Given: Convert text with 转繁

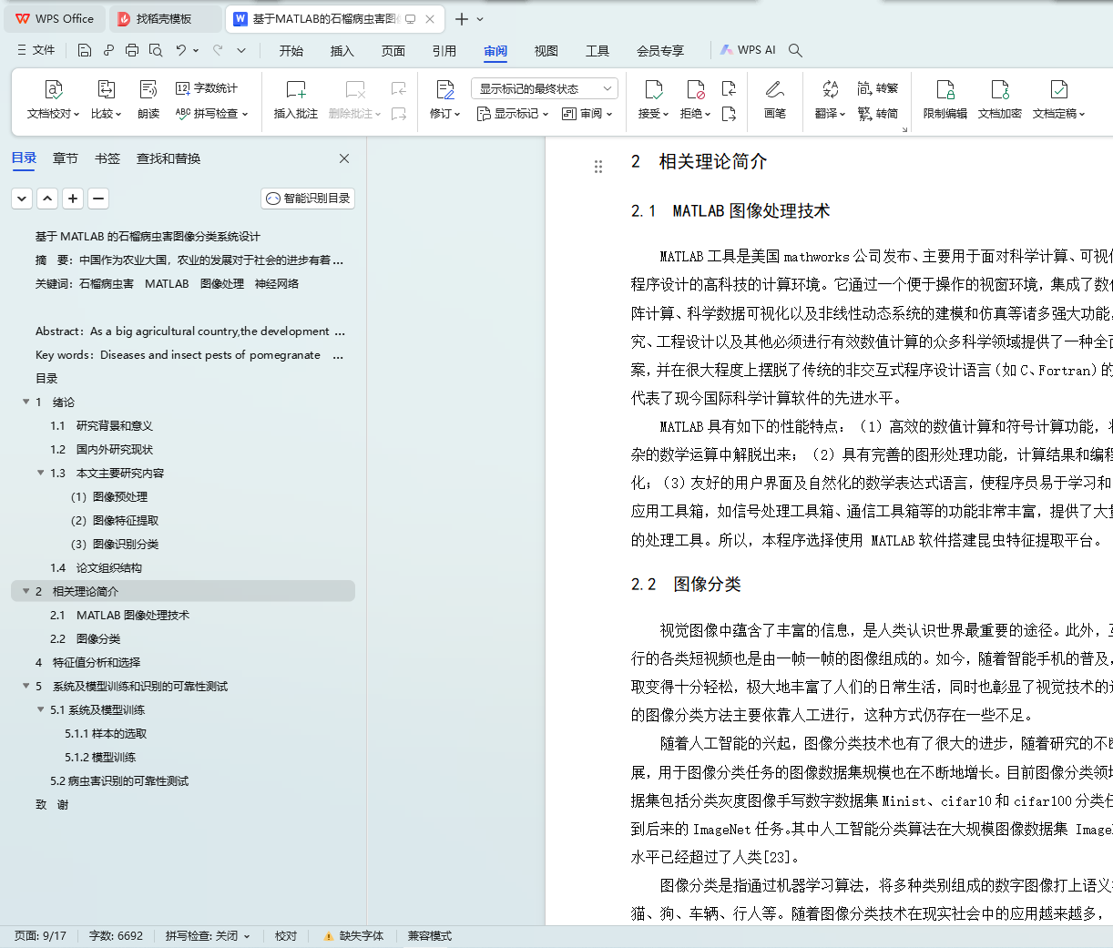Looking at the screenshot, I should click(x=878, y=88).
